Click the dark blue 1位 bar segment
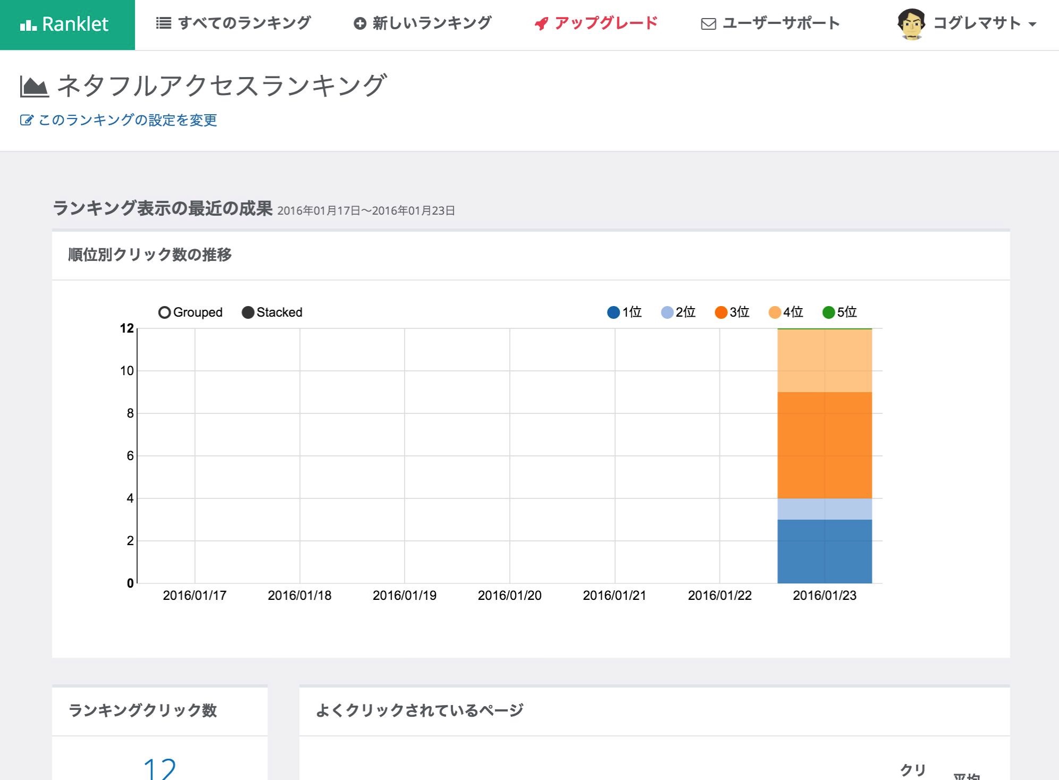Viewport: 1059px width, 780px height. point(825,551)
